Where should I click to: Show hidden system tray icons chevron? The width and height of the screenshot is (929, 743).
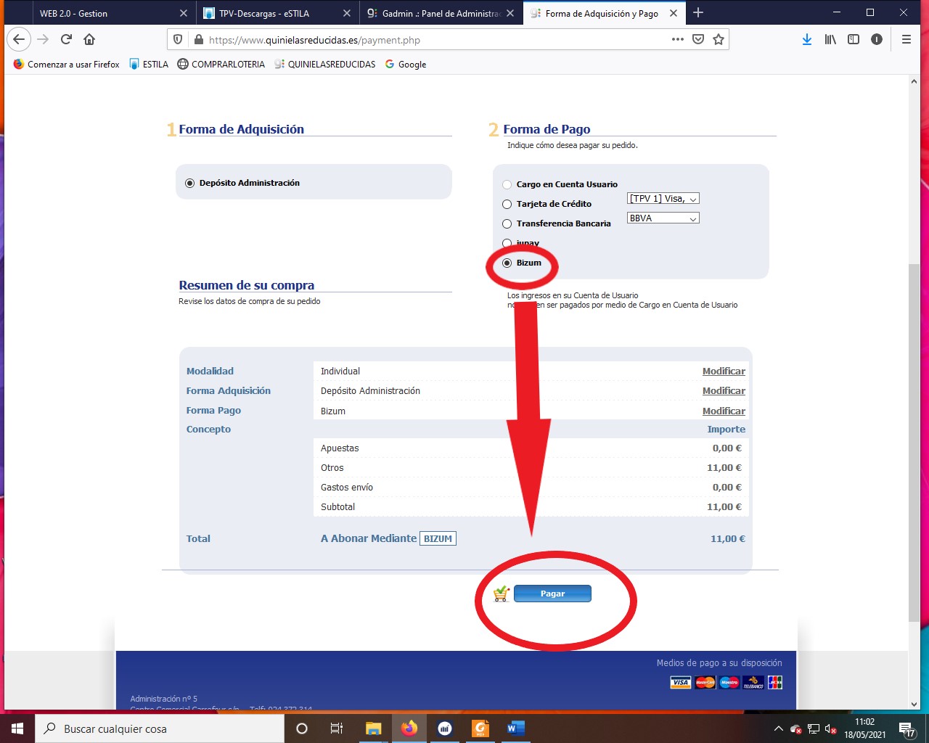[779, 728]
